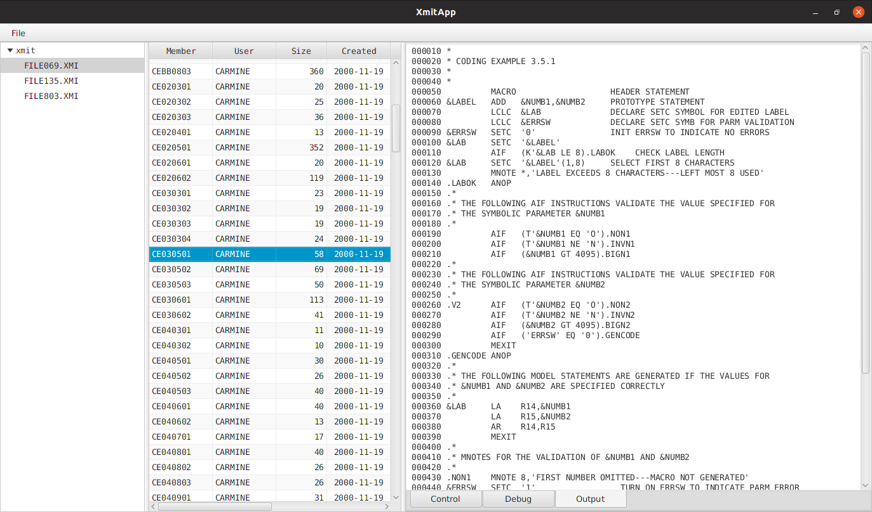Click the member table scroll-up arrow

pyautogui.click(x=396, y=63)
